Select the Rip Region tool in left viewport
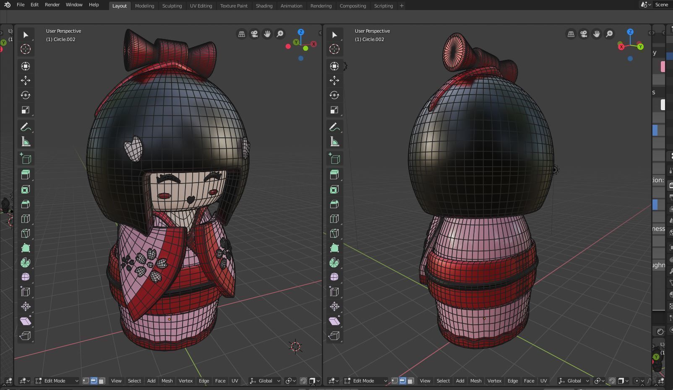 pyautogui.click(x=26, y=336)
